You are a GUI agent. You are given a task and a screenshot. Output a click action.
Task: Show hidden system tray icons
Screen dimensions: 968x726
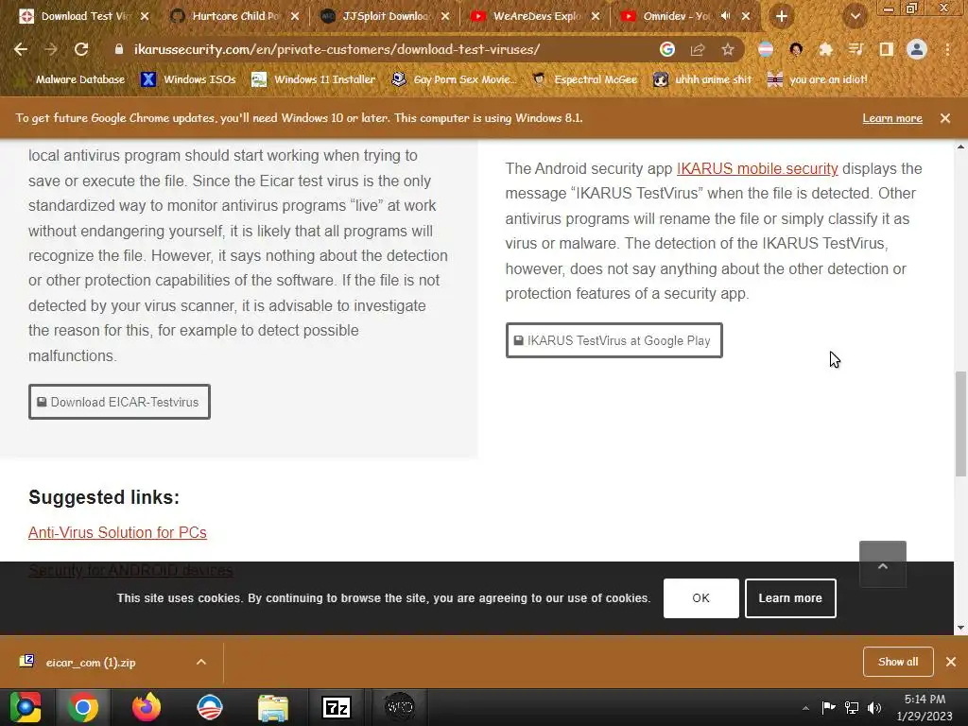click(x=805, y=708)
